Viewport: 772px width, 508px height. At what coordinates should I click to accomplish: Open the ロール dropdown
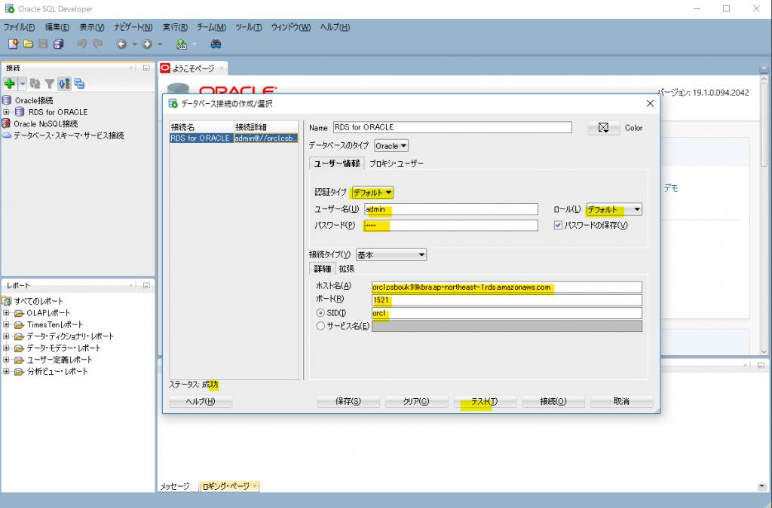(614, 209)
